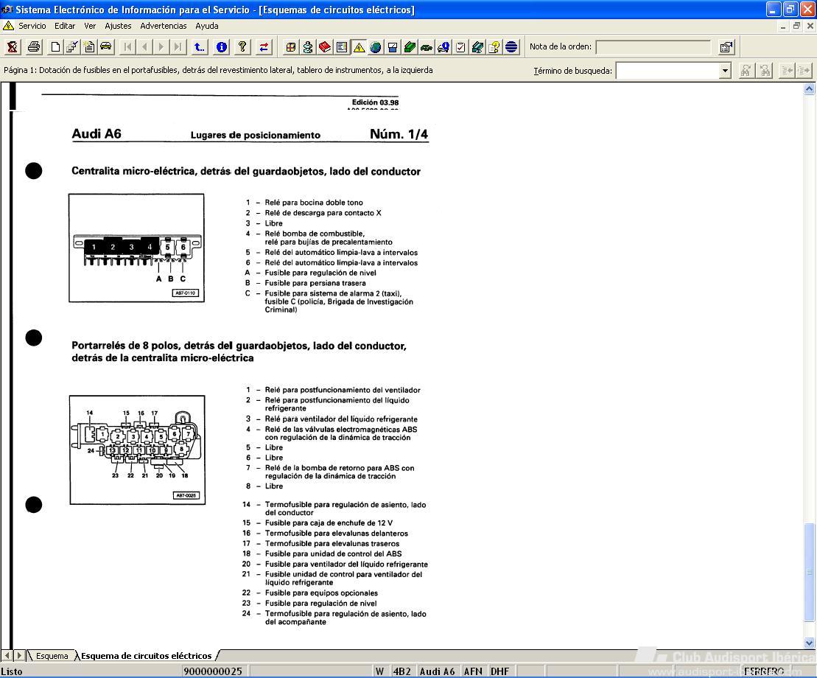Click the red and blue swap arrows icon
Viewport: 817px width, 678px height.
click(x=264, y=47)
